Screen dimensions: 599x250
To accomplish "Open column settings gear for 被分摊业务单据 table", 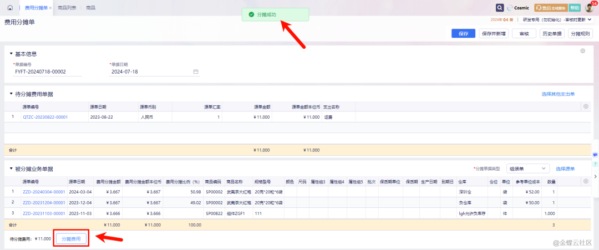I will (x=585, y=181).
